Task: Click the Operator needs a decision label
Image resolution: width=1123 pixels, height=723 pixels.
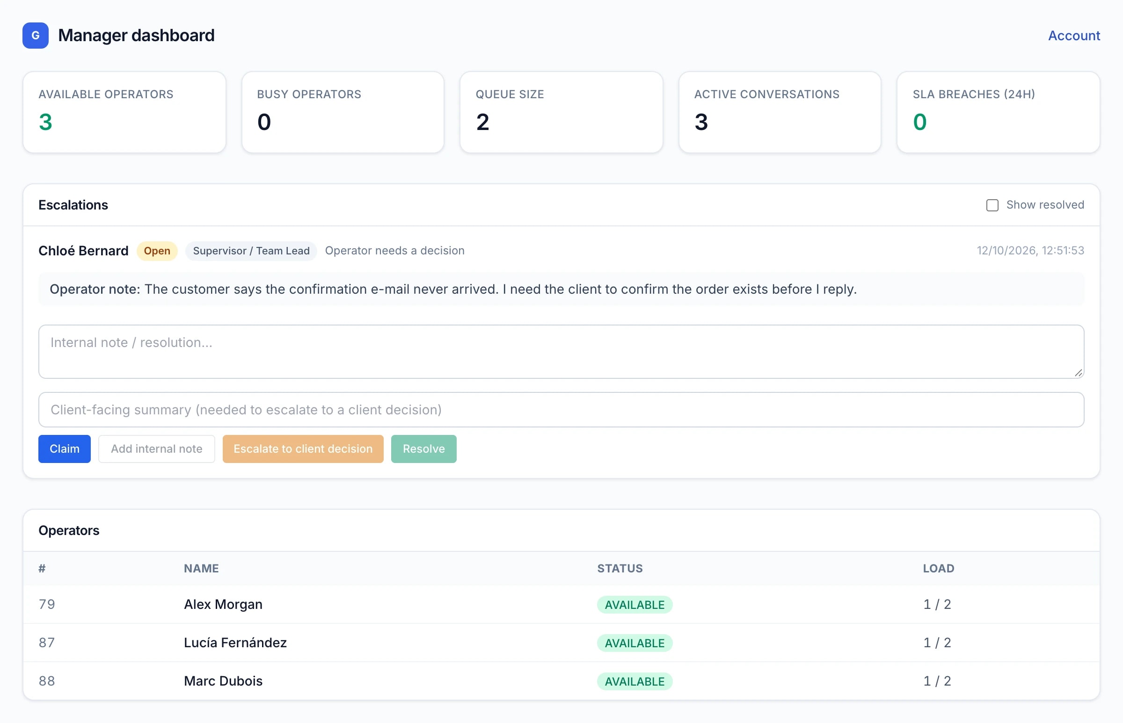Action: pos(394,251)
